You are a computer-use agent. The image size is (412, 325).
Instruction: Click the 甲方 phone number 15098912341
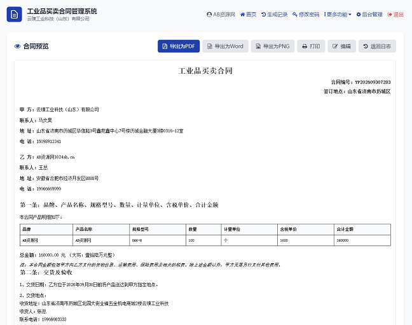(x=48, y=141)
